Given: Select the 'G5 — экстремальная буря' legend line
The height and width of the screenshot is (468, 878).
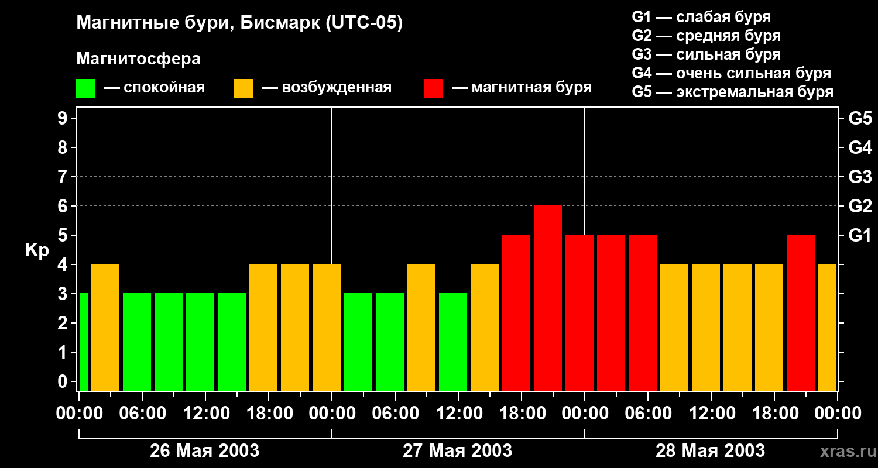Looking at the screenshot, I should [x=732, y=92].
